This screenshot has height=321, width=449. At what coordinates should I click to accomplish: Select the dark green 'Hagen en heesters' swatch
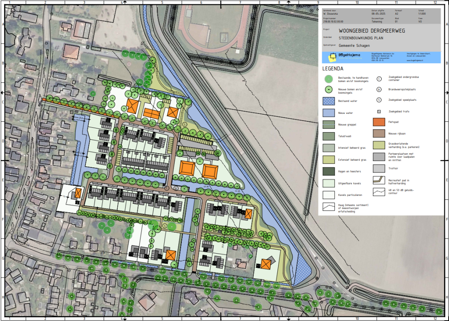point(329,171)
